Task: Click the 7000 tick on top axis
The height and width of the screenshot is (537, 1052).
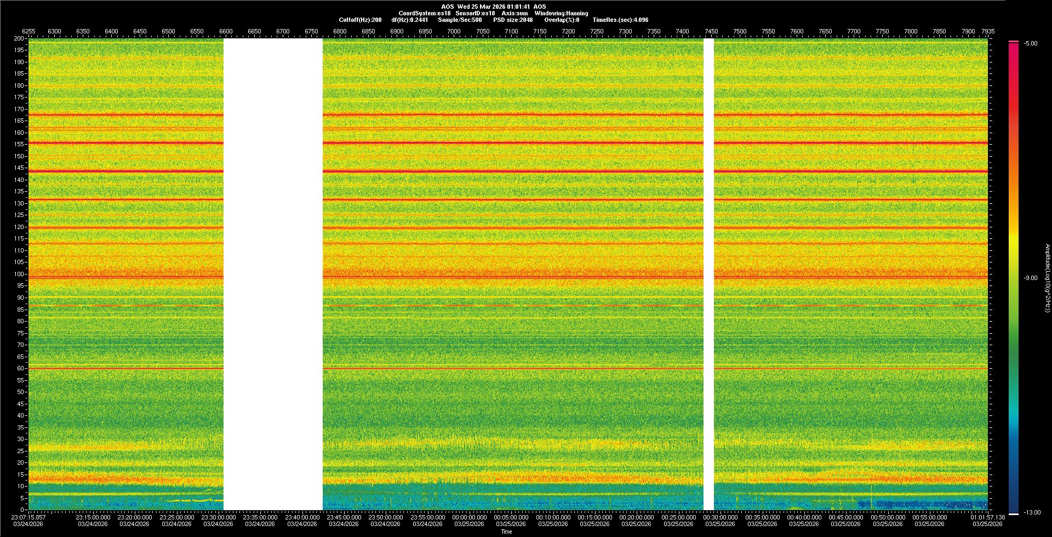Action: click(454, 31)
